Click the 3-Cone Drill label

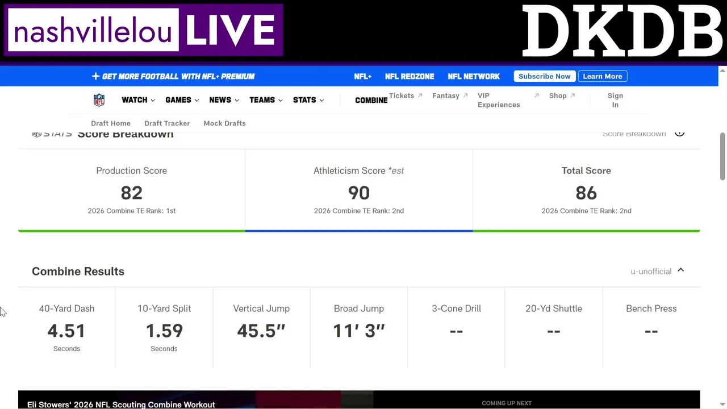[456, 308]
